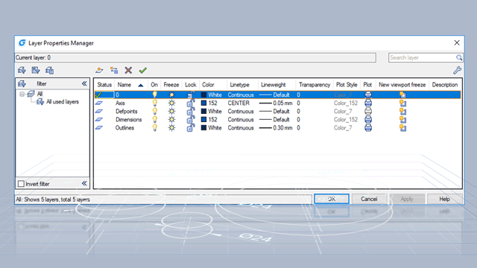Click the red Delete Layer icon
This screenshot has height=268, width=477.
(128, 71)
